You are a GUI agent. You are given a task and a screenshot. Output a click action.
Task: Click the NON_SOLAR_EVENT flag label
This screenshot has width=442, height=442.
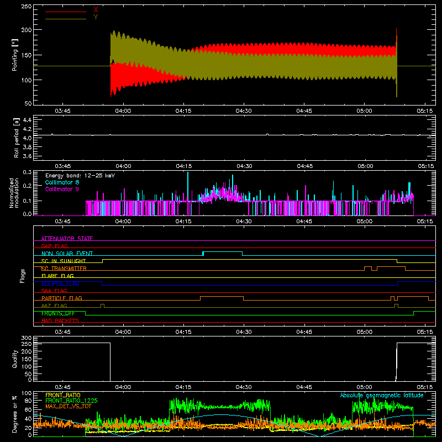[x=67, y=254]
